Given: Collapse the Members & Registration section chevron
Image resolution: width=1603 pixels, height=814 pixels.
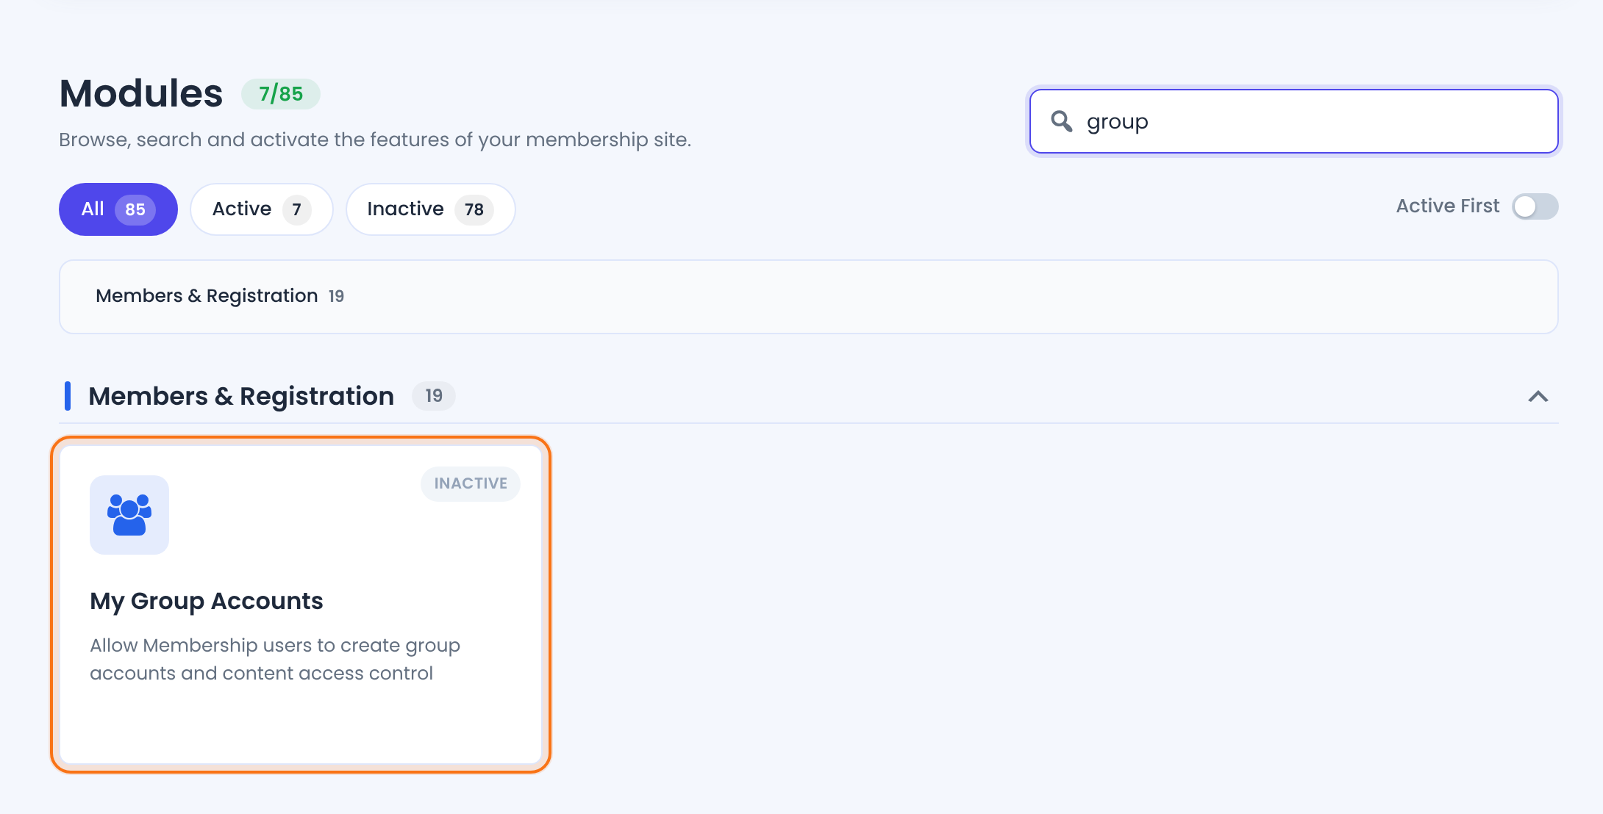Looking at the screenshot, I should pyautogui.click(x=1538, y=397).
